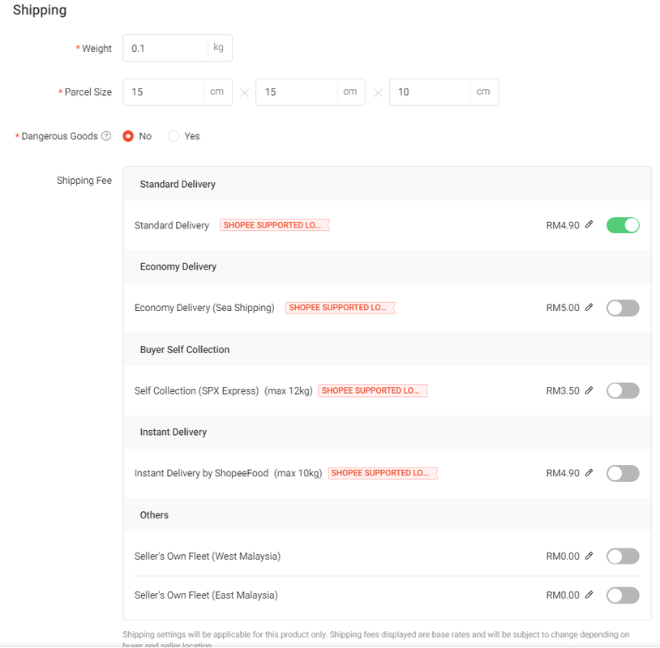Click Shopee Supported tag beside Economy Delivery
The height and width of the screenshot is (648, 660).
coord(340,307)
